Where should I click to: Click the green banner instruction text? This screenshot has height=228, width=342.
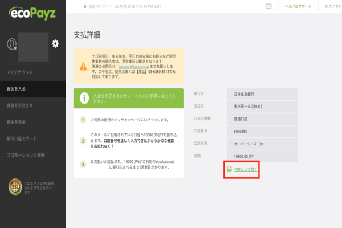coord(135,99)
